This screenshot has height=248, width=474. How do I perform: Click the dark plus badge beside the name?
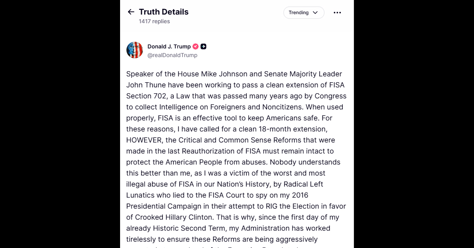click(x=203, y=46)
